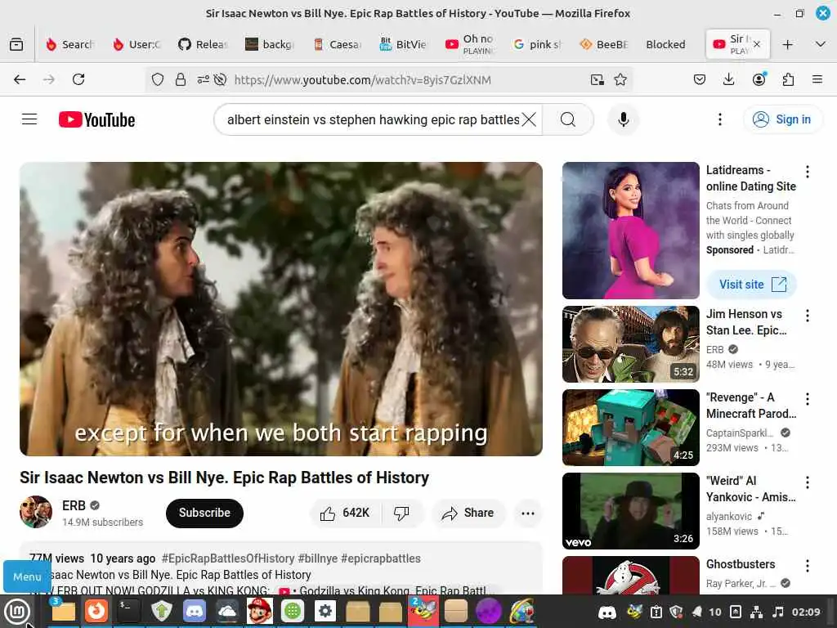Open the YouTube guide hamburger menu
Image resolution: width=837 pixels, height=628 pixels.
[x=29, y=119]
